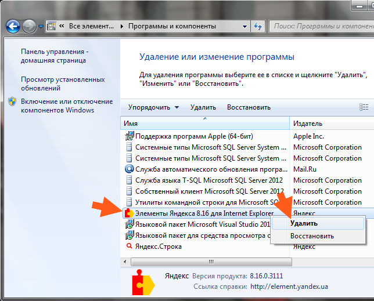Click large Yandex puzzle icon in details pane

pos(143,282)
